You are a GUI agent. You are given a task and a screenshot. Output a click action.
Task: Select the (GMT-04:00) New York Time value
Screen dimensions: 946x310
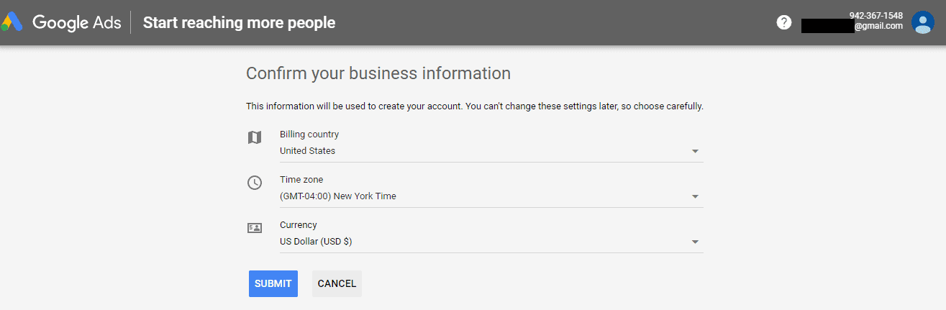tap(337, 196)
